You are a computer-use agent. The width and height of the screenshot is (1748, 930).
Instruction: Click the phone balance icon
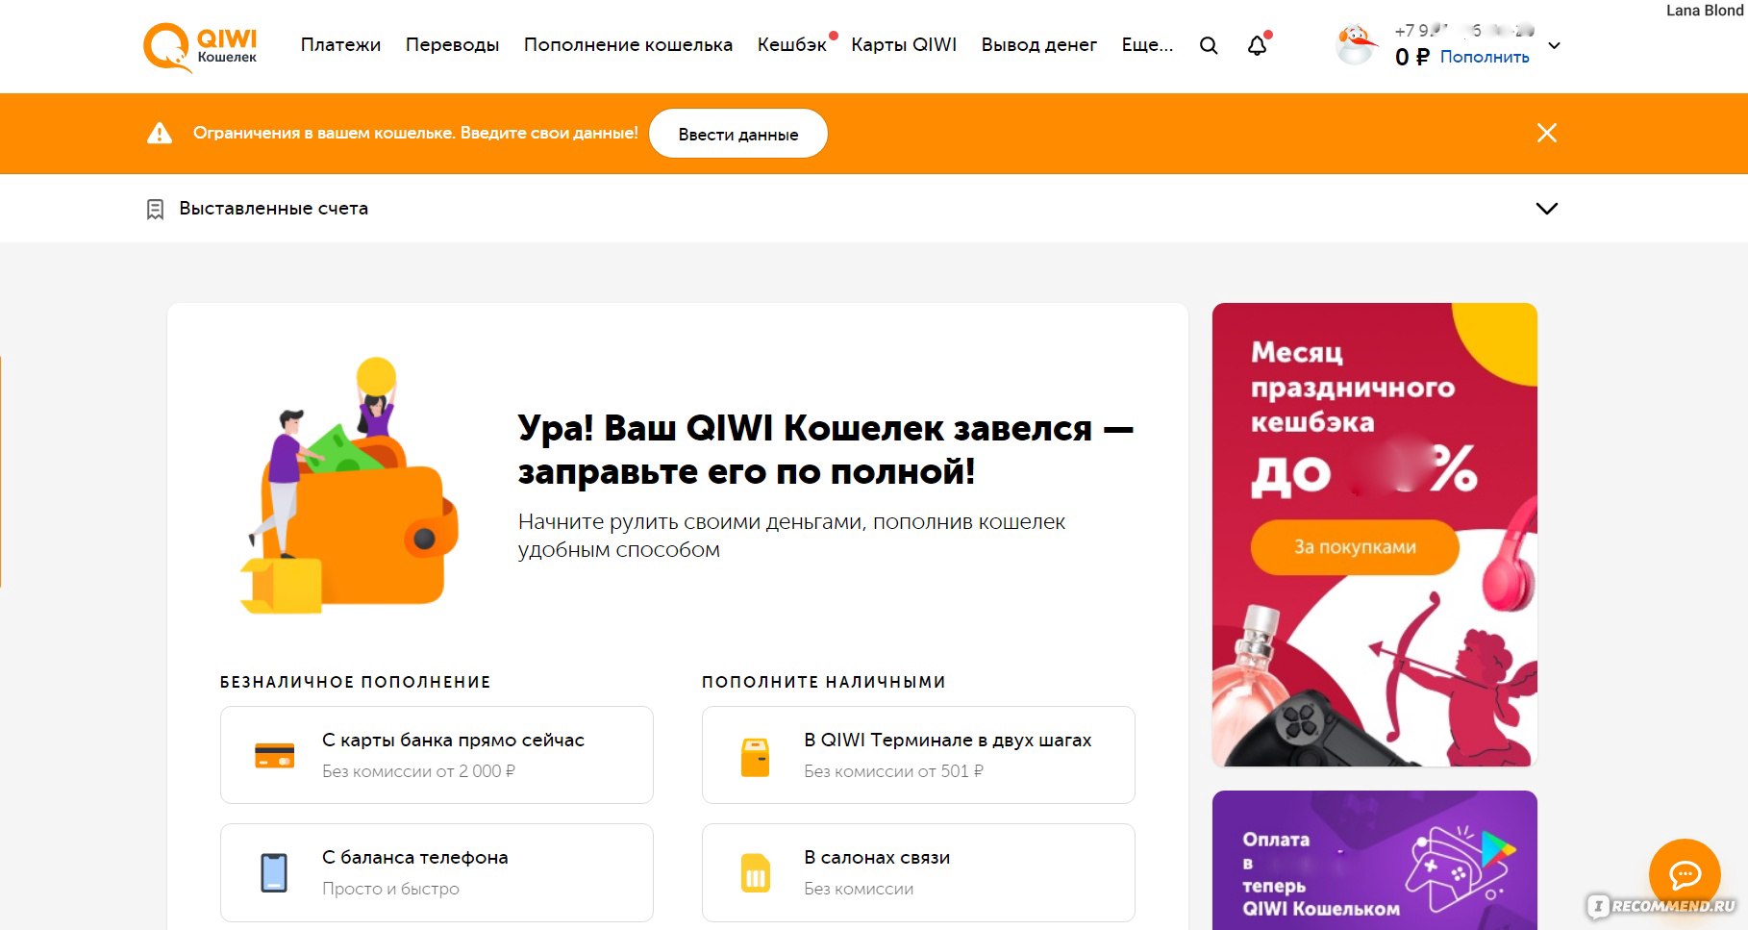point(274,873)
